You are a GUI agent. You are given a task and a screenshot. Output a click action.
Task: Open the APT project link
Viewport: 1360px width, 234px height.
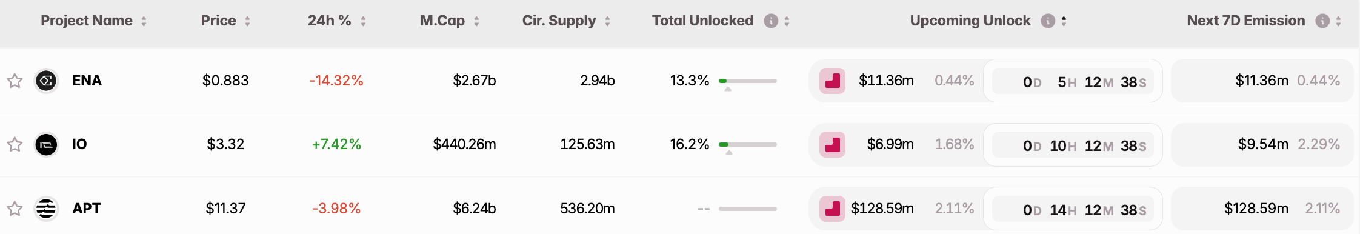pyautogui.click(x=87, y=209)
